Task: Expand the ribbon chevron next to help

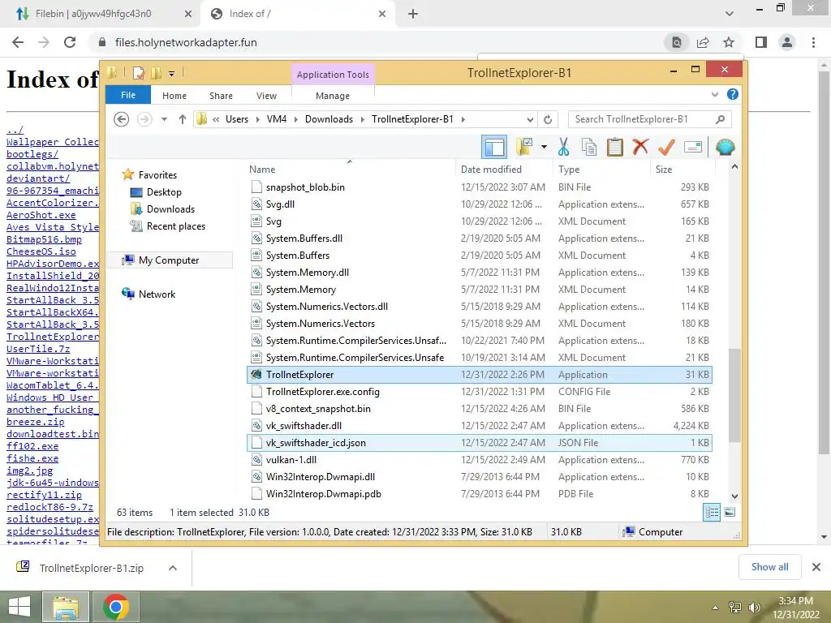Action: click(714, 94)
